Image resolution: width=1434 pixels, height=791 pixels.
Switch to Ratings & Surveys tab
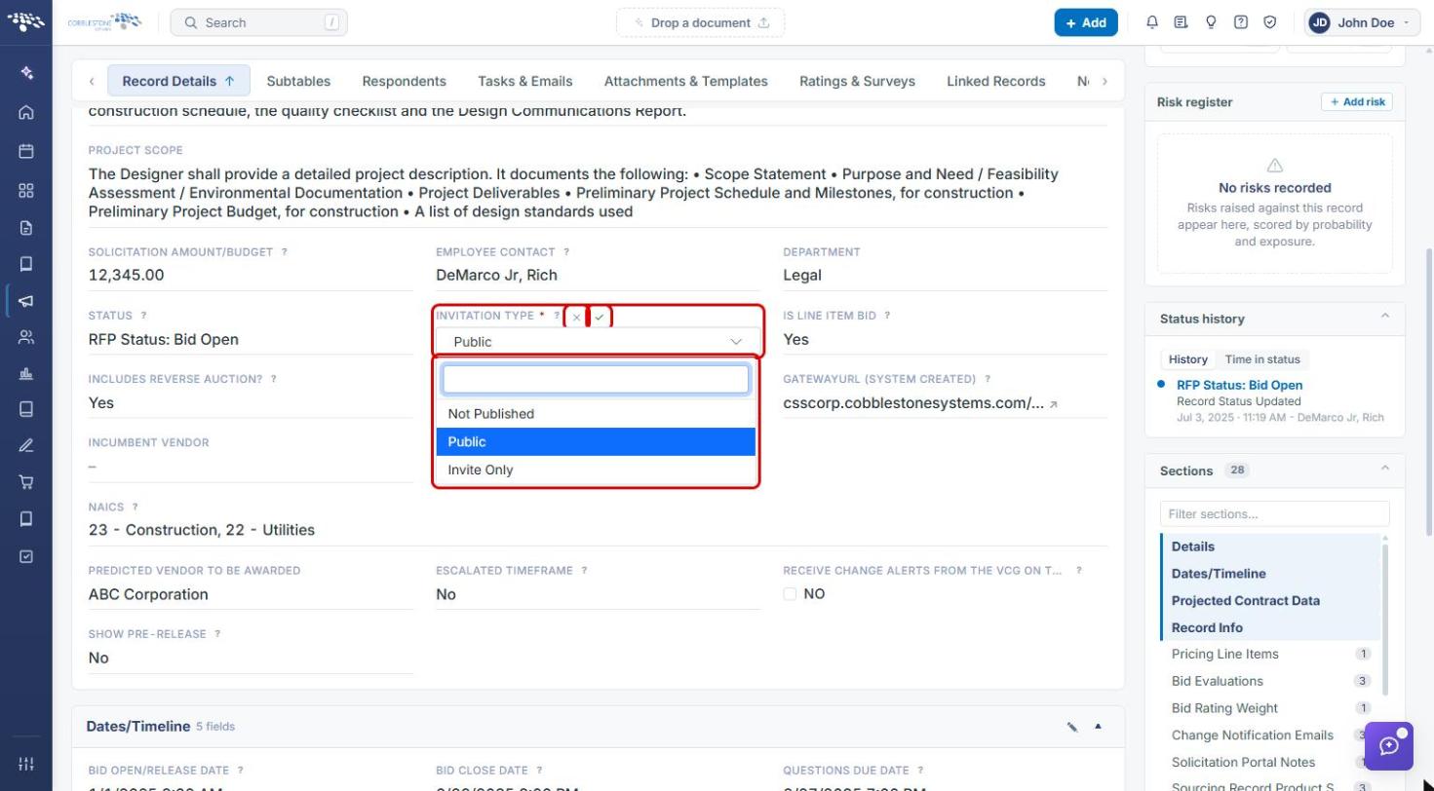coord(857,81)
